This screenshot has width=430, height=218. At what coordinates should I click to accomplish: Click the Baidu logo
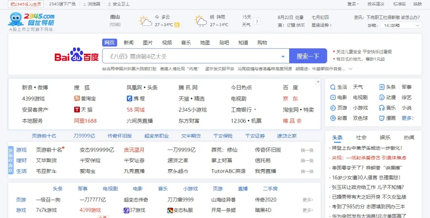click(x=76, y=55)
